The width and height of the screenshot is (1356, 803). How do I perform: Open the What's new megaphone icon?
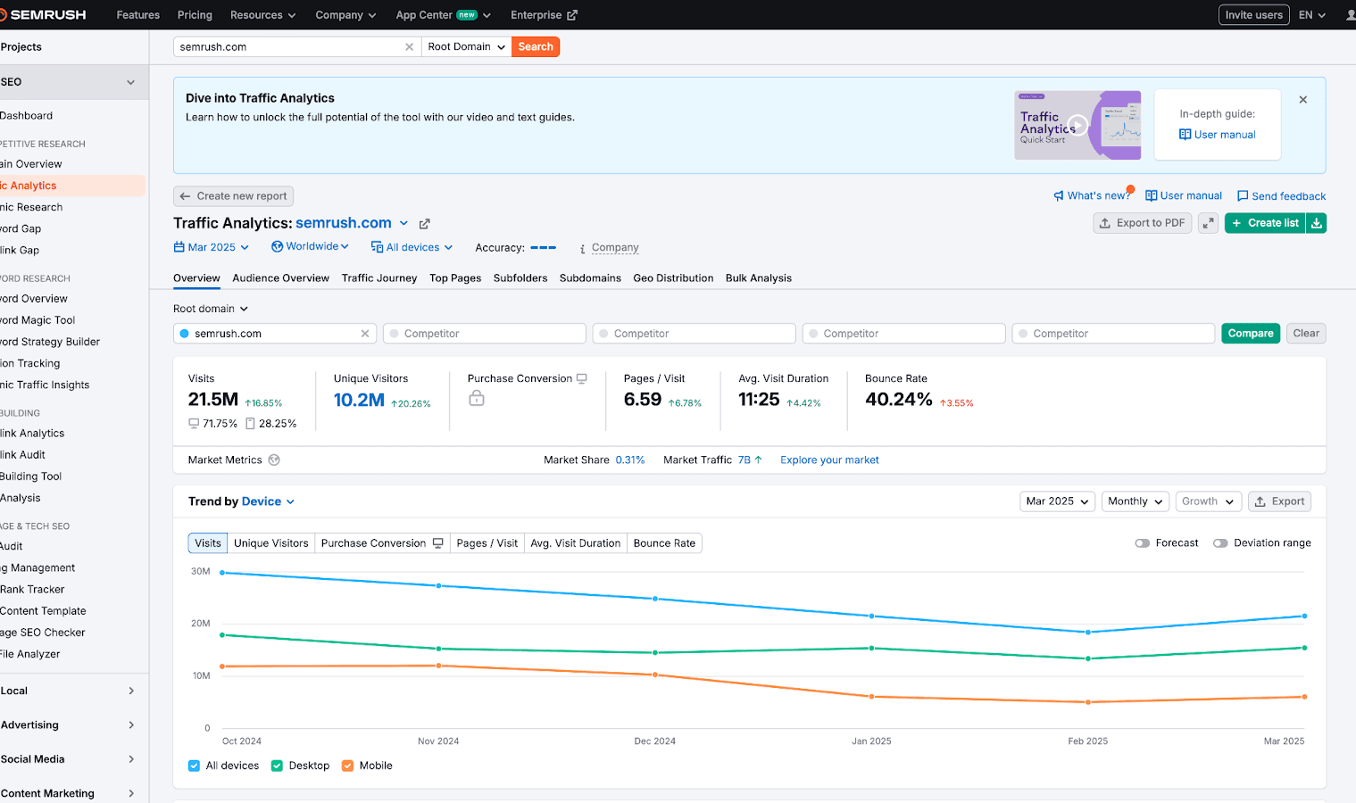click(1059, 195)
